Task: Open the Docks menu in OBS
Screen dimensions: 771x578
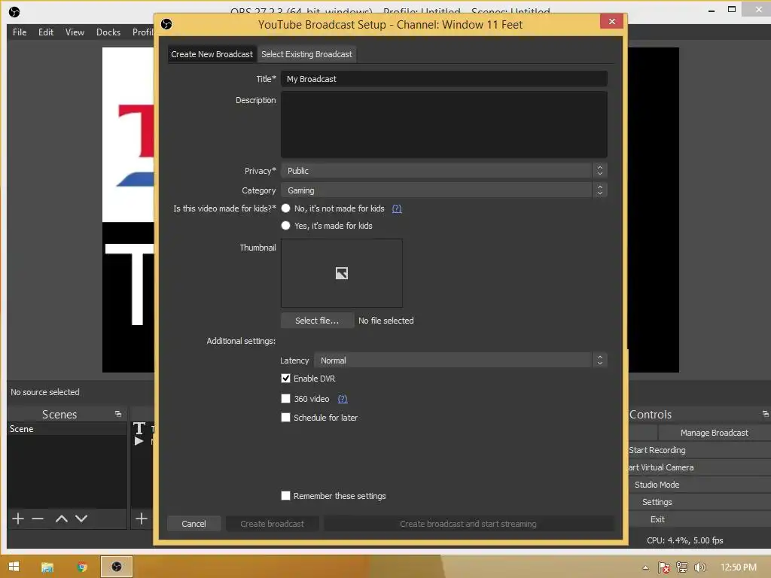Action: (108, 32)
